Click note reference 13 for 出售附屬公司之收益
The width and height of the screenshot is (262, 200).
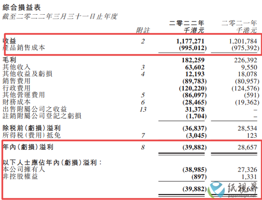(143, 110)
